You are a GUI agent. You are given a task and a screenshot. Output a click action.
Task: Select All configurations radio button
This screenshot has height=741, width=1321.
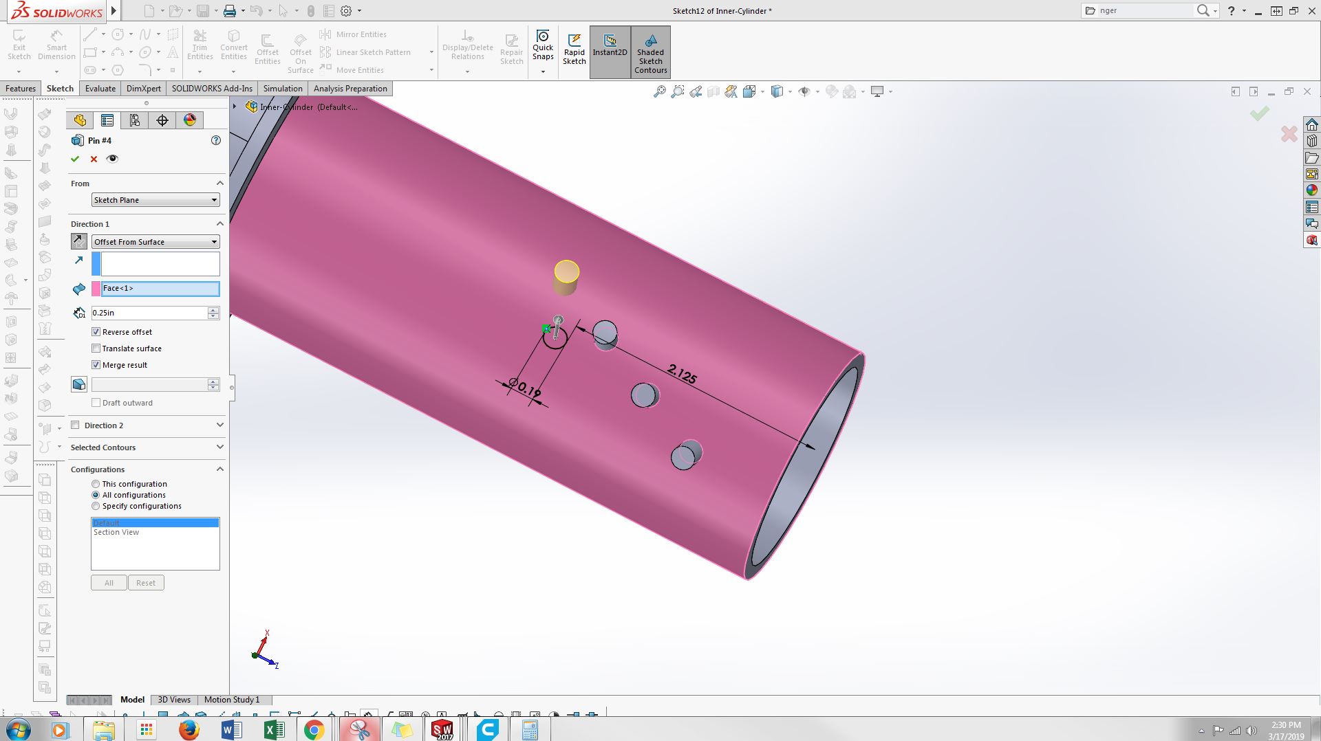pyautogui.click(x=96, y=495)
